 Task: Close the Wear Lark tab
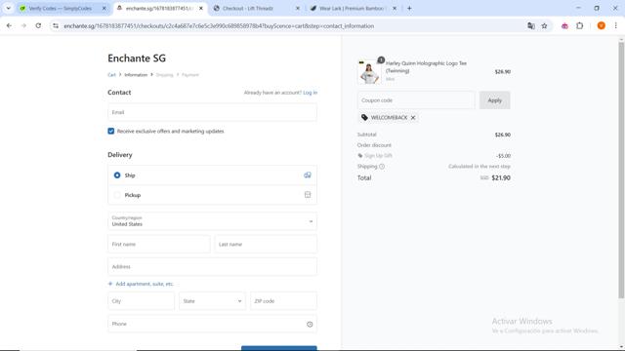(395, 8)
